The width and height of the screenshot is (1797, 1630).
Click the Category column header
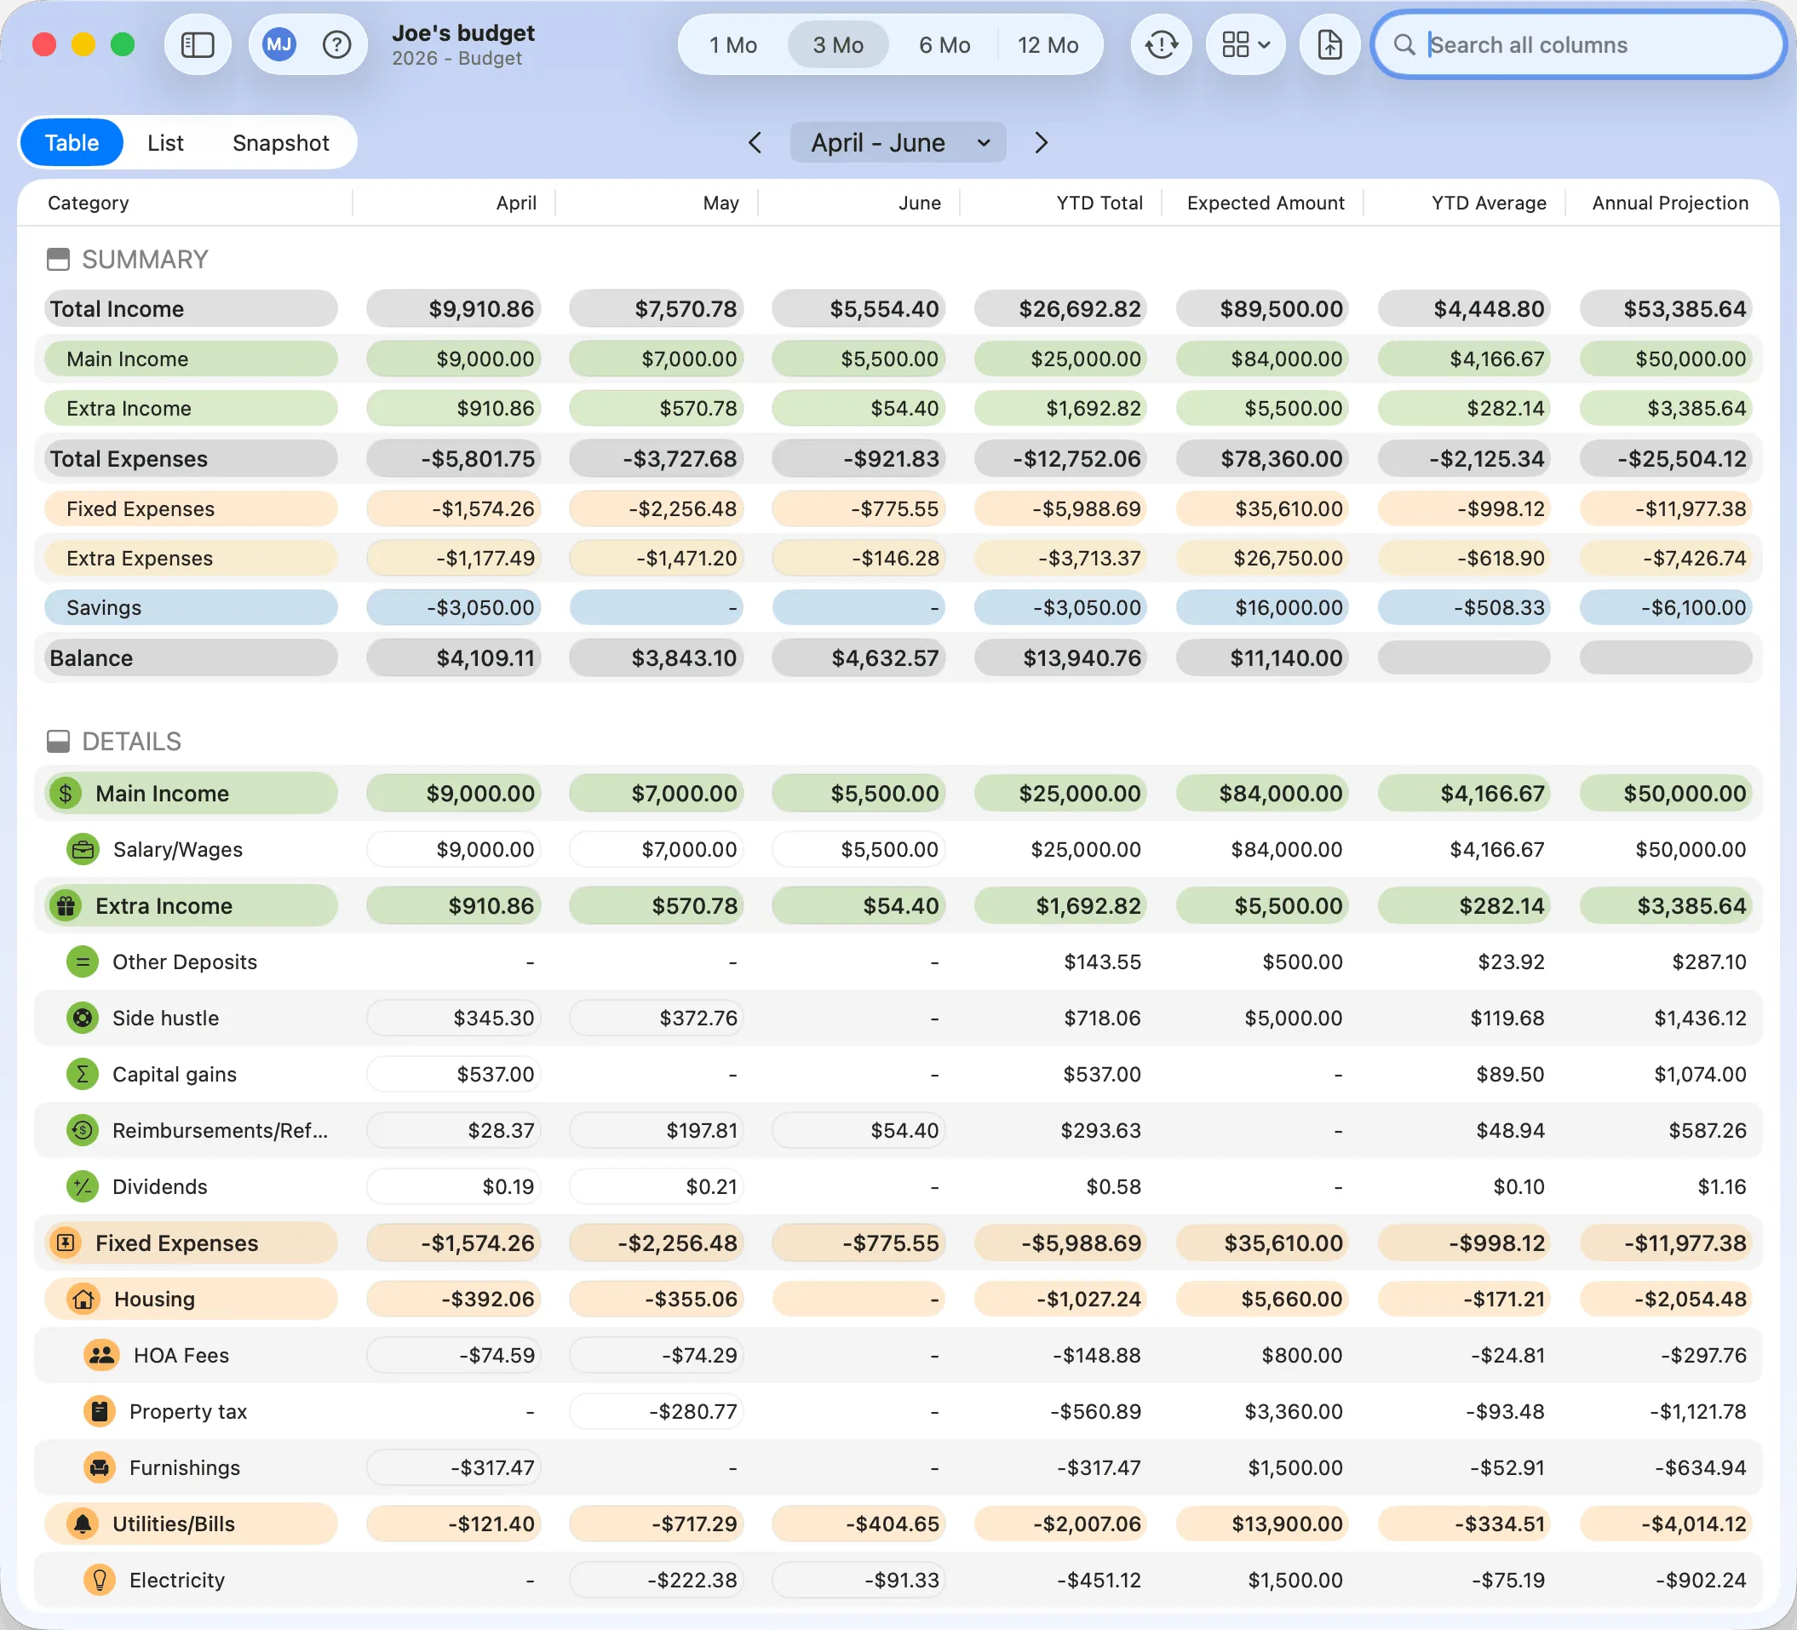[x=89, y=203]
